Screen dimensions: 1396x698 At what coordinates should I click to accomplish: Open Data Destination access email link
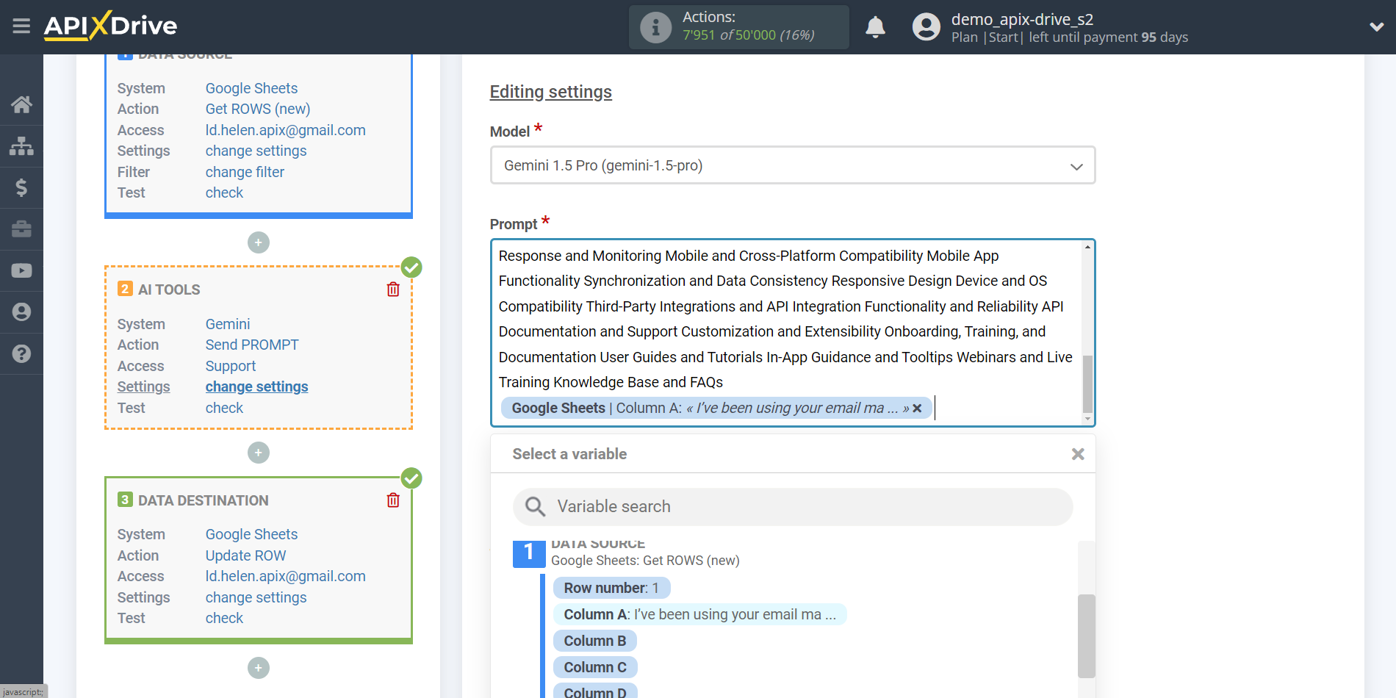[285, 576]
